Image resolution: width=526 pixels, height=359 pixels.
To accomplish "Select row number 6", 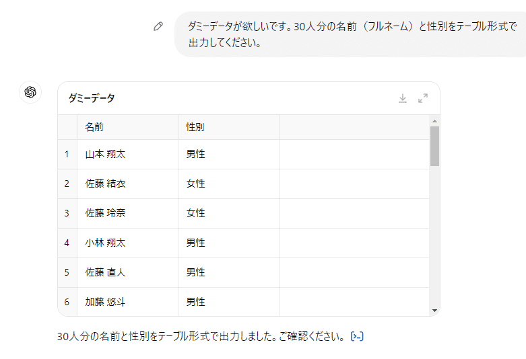I will click(x=67, y=302).
